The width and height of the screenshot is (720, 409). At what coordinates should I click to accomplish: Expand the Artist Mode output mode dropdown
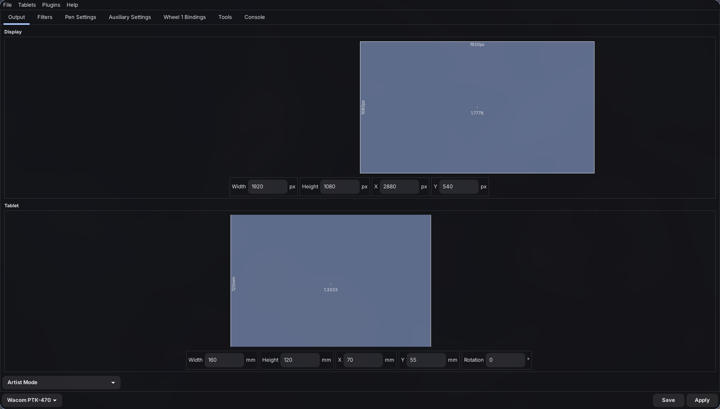click(62, 383)
